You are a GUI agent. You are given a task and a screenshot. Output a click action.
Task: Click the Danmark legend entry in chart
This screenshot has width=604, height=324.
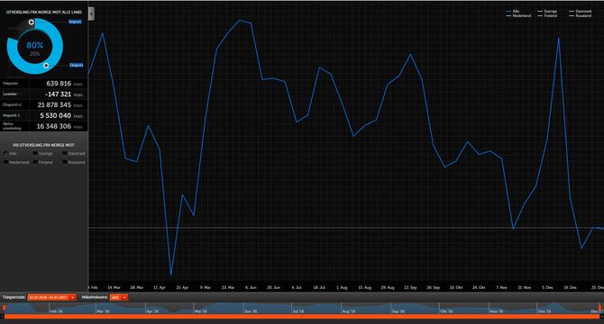[x=581, y=12]
